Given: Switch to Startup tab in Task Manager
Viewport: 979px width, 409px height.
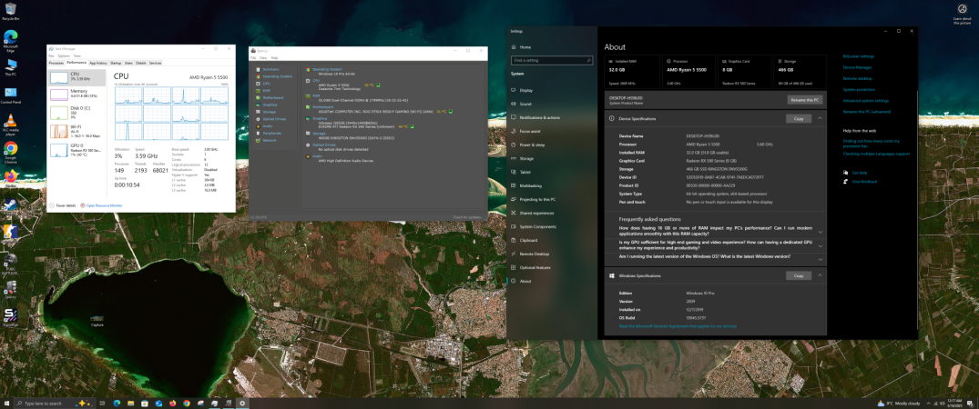Looking at the screenshot, I should click(x=117, y=63).
